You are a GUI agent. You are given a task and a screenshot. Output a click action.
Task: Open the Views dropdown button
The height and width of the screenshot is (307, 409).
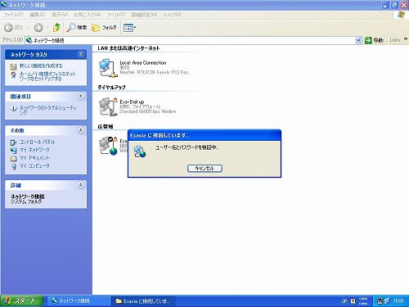[x=129, y=28]
